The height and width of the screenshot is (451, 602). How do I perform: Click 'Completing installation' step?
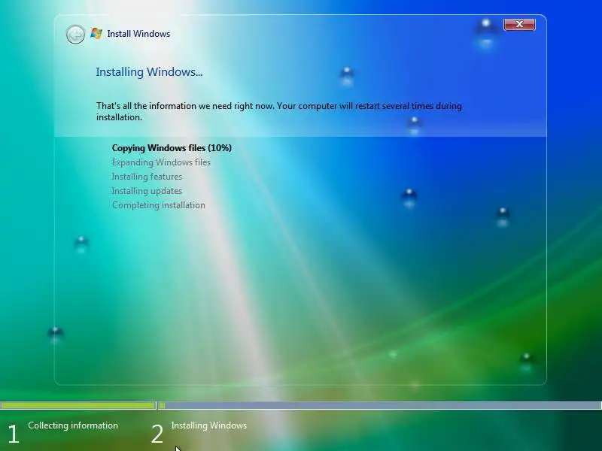[159, 205]
